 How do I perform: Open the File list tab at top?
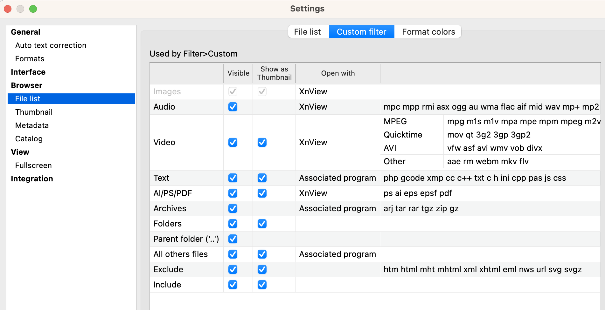coord(307,32)
